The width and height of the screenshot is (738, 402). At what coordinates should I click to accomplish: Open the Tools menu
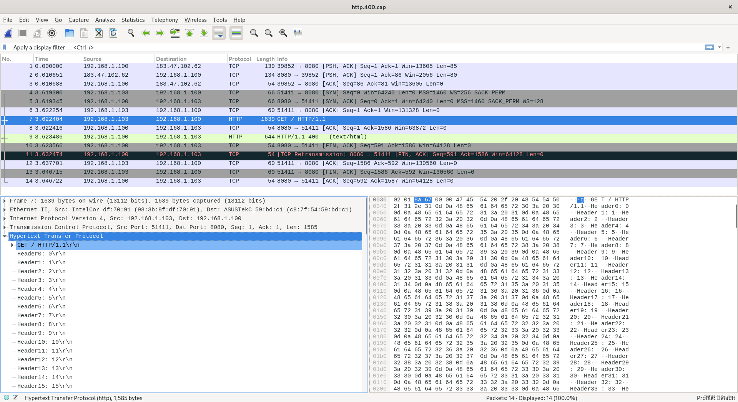click(220, 20)
